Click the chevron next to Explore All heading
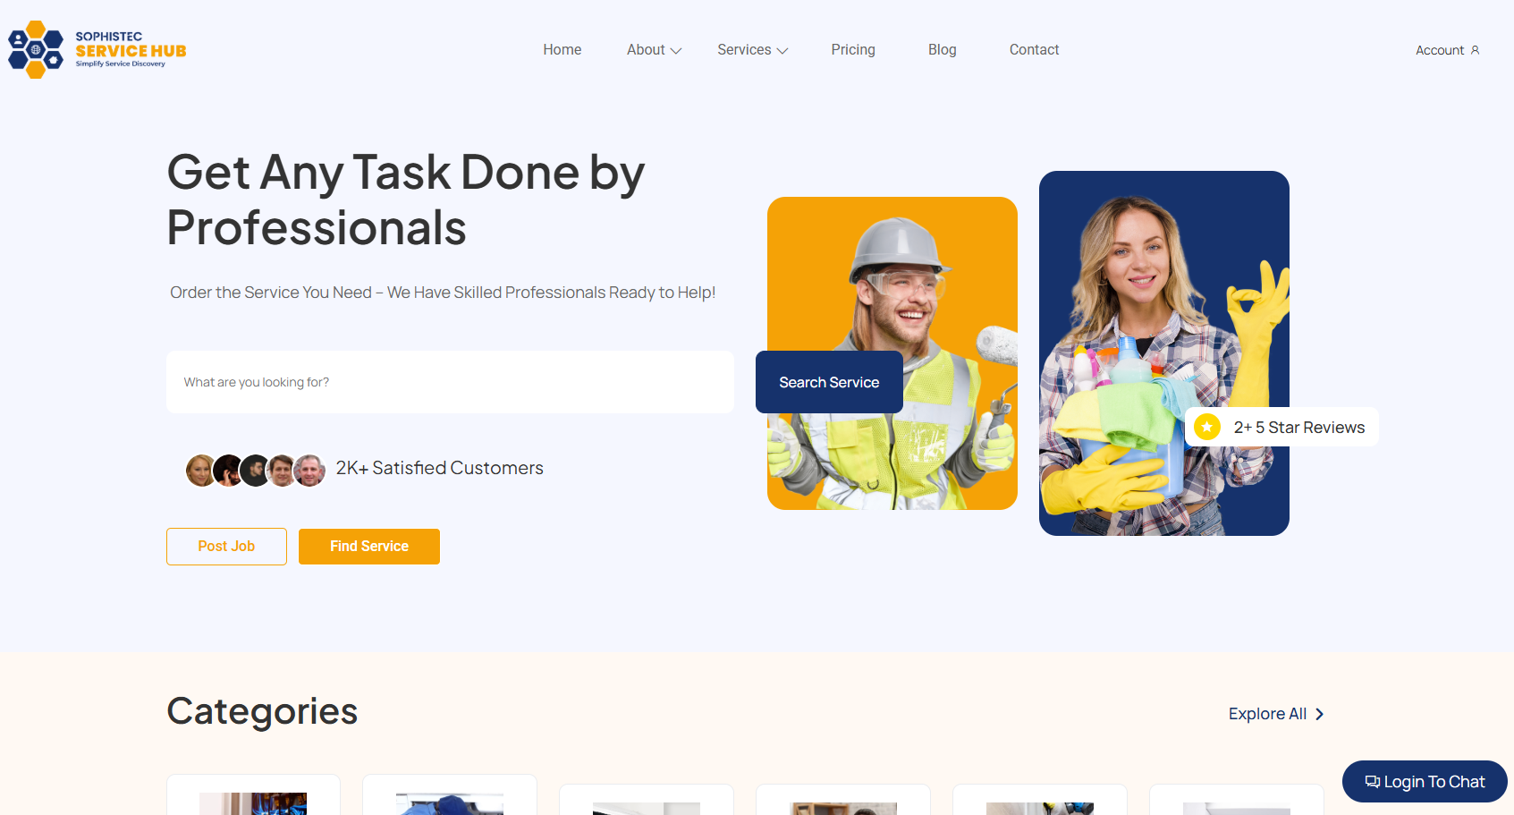The width and height of the screenshot is (1514, 815). [1318, 714]
